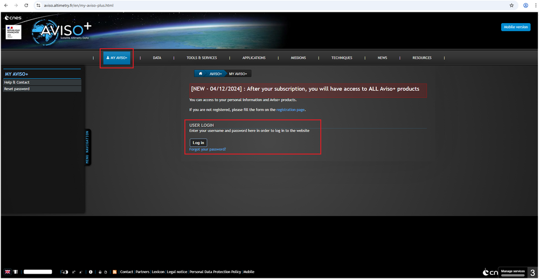The image size is (539, 279).
Task: Expand the Missions menu
Action: coord(298,58)
